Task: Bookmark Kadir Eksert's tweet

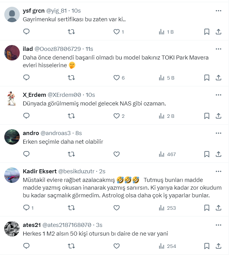Action: click(x=207, y=208)
